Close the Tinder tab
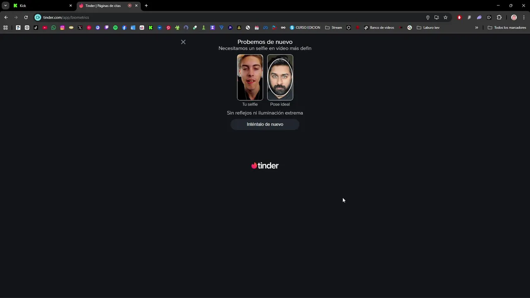Screen dimensions: 530x298 136,6
